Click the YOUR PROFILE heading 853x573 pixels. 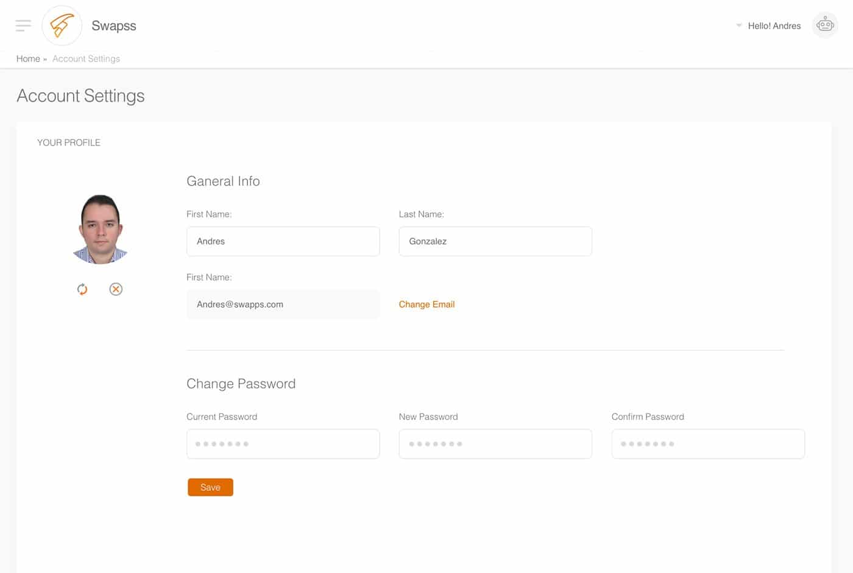click(x=69, y=142)
